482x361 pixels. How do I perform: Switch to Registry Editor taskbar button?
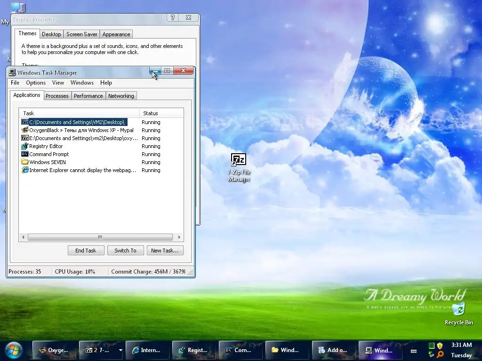194,350
